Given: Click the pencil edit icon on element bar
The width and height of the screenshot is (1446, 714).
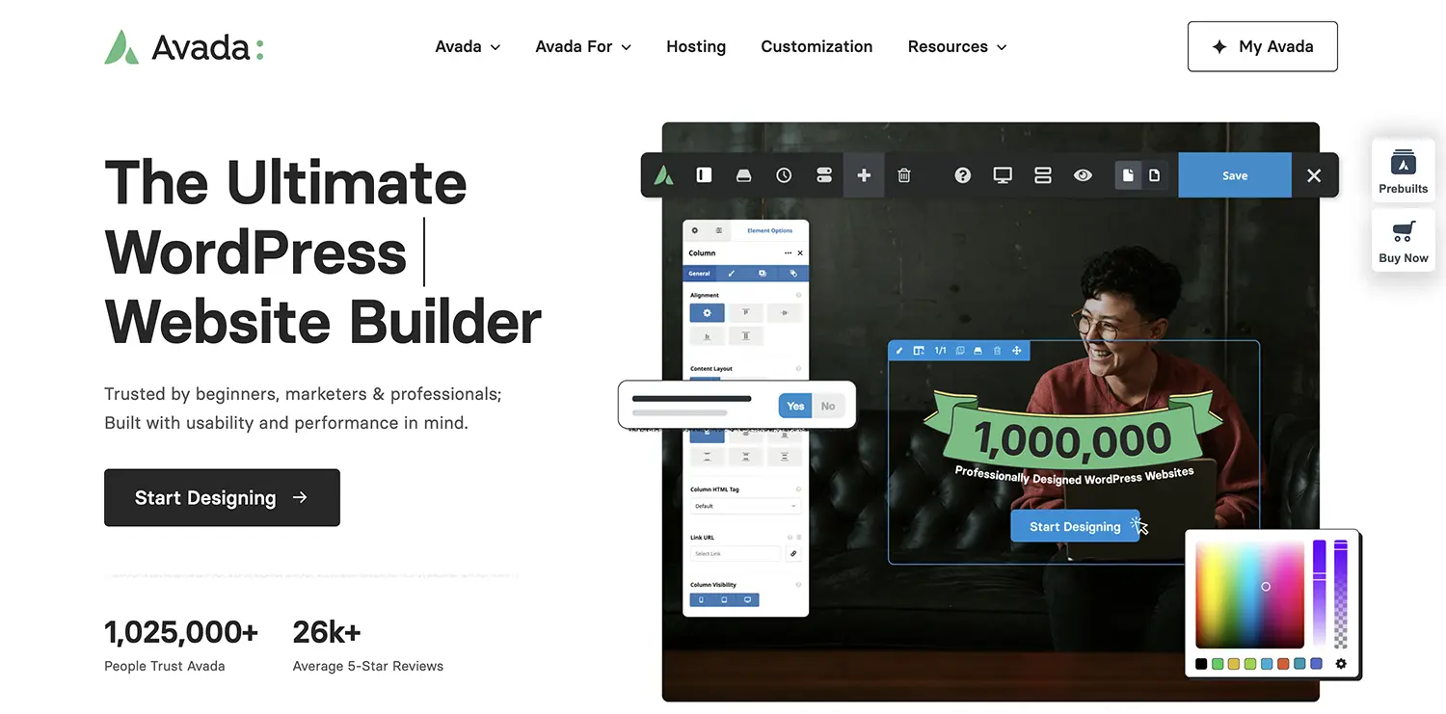Looking at the screenshot, I should (899, 351).
